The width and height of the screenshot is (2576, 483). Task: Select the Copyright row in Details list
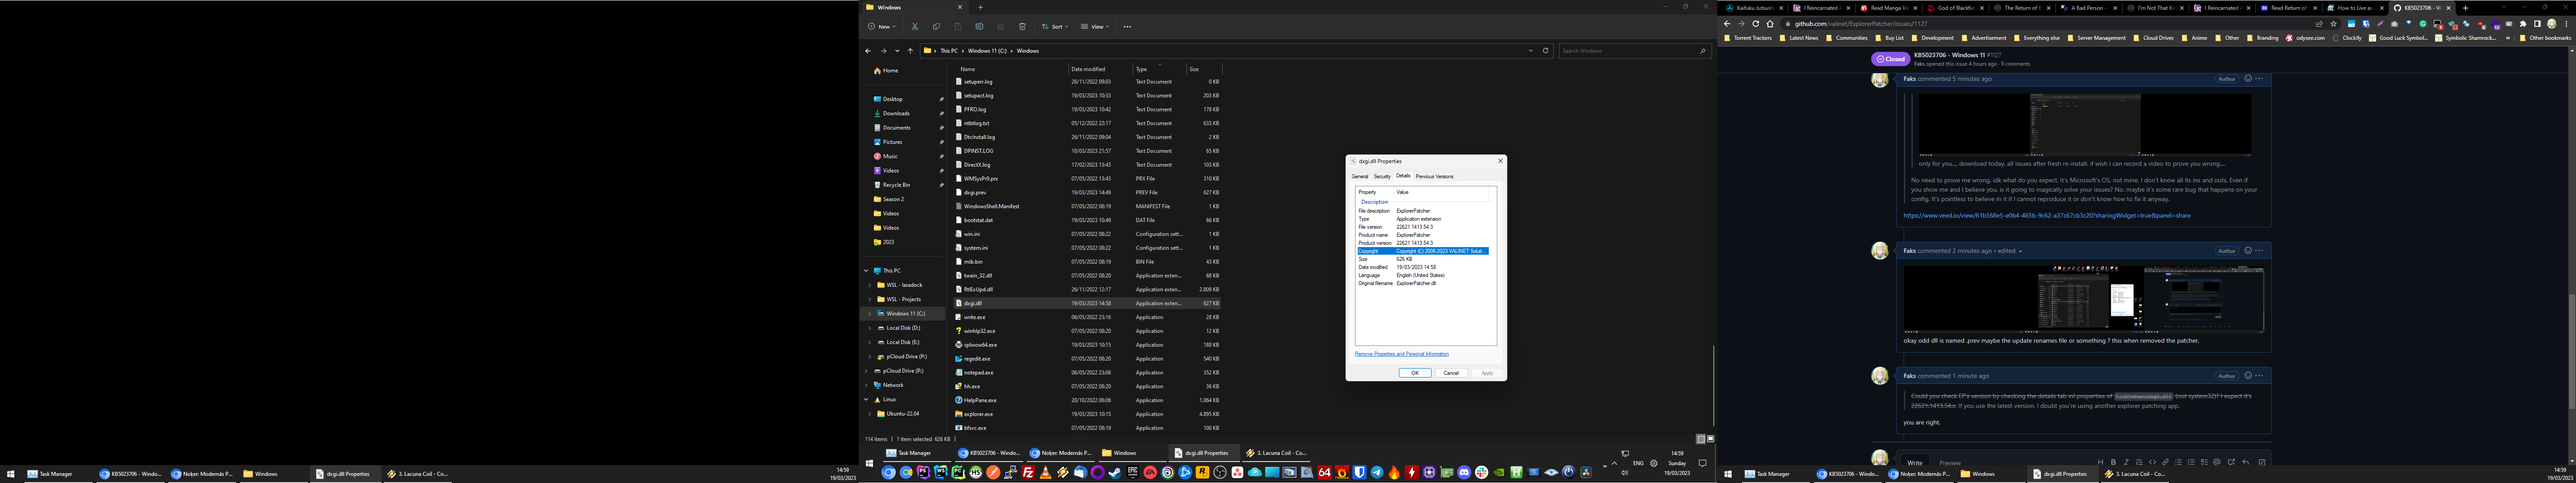click(x=1422, y=251)
